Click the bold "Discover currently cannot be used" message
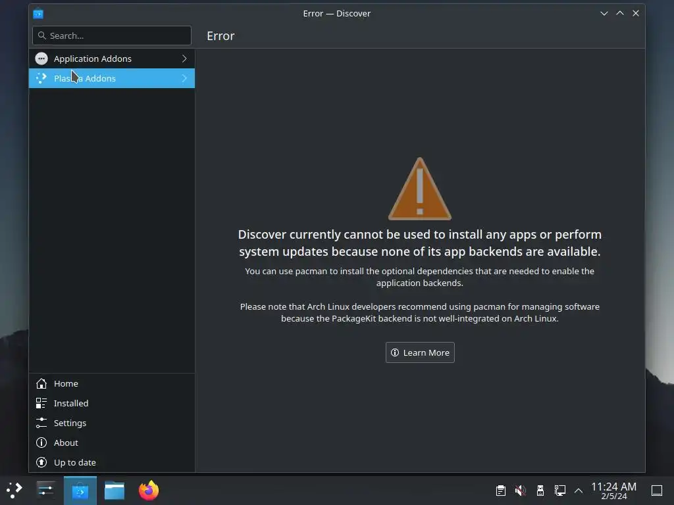 pyautogui.click(x=419, y=243)
